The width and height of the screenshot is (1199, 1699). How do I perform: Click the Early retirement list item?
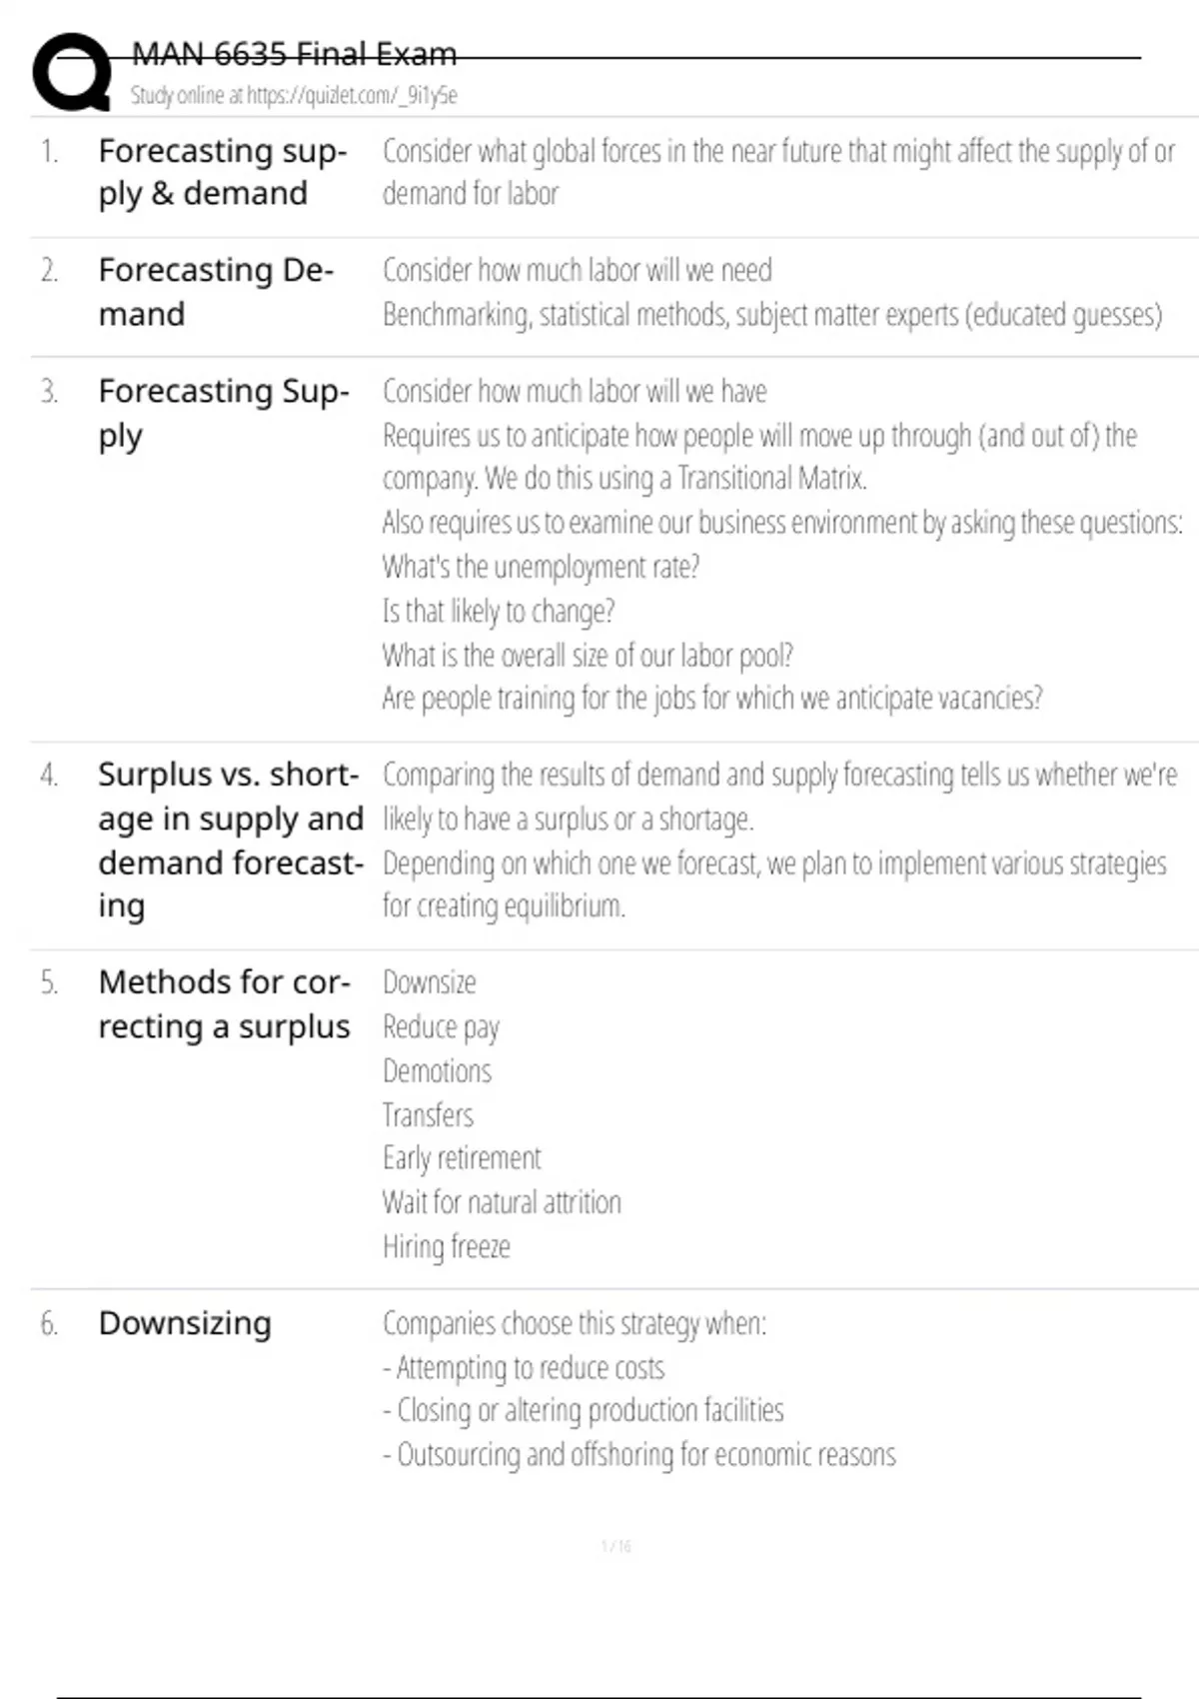(x=462, y=1158)
